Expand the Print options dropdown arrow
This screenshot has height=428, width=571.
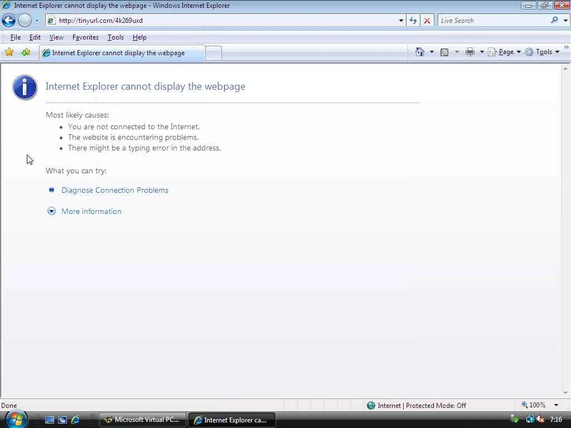482,52
